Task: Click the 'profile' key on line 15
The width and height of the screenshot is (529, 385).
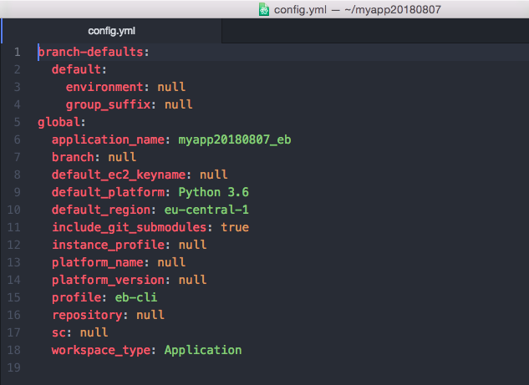Action: click(x=77, y=297)
